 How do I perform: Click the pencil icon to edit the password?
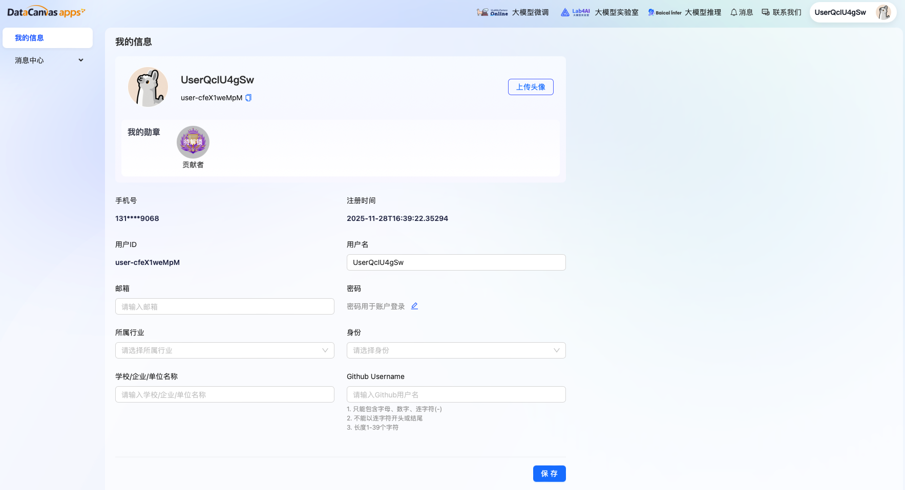pos(414,305)
